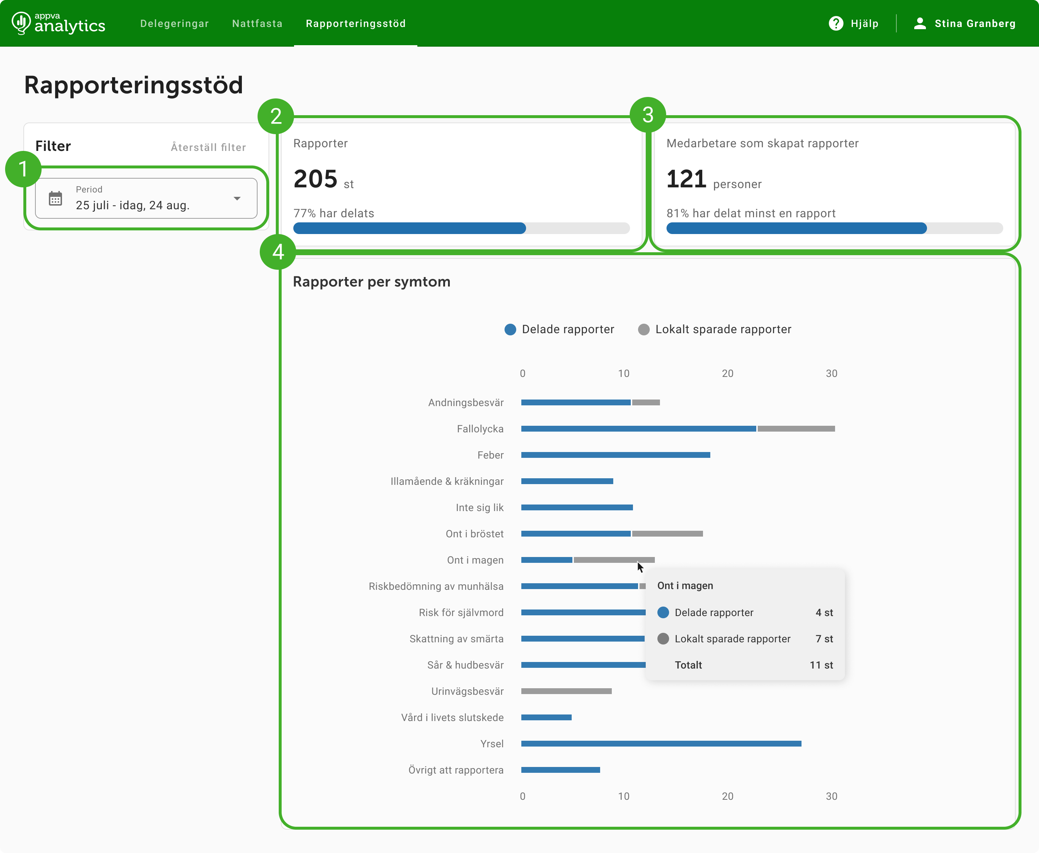Click the calendar icon in Period field

(55, 199)
